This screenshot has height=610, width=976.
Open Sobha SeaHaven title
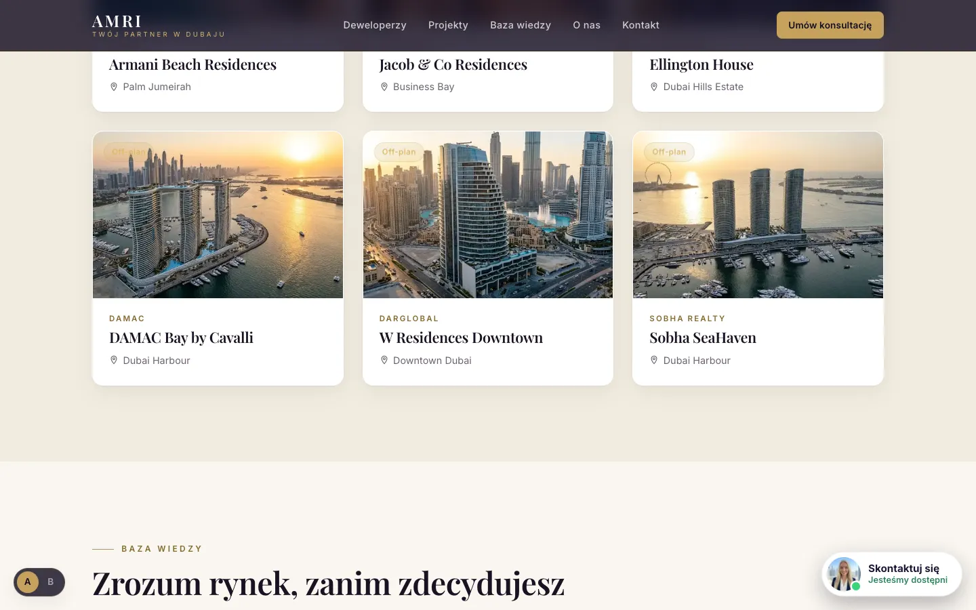coord(703,338)
